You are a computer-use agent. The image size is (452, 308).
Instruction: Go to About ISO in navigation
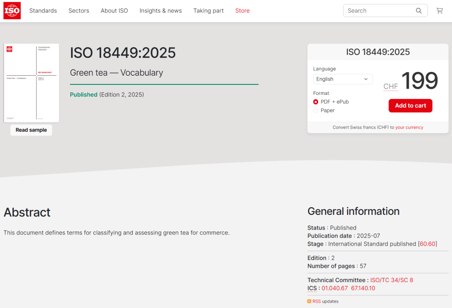point(114,11)
